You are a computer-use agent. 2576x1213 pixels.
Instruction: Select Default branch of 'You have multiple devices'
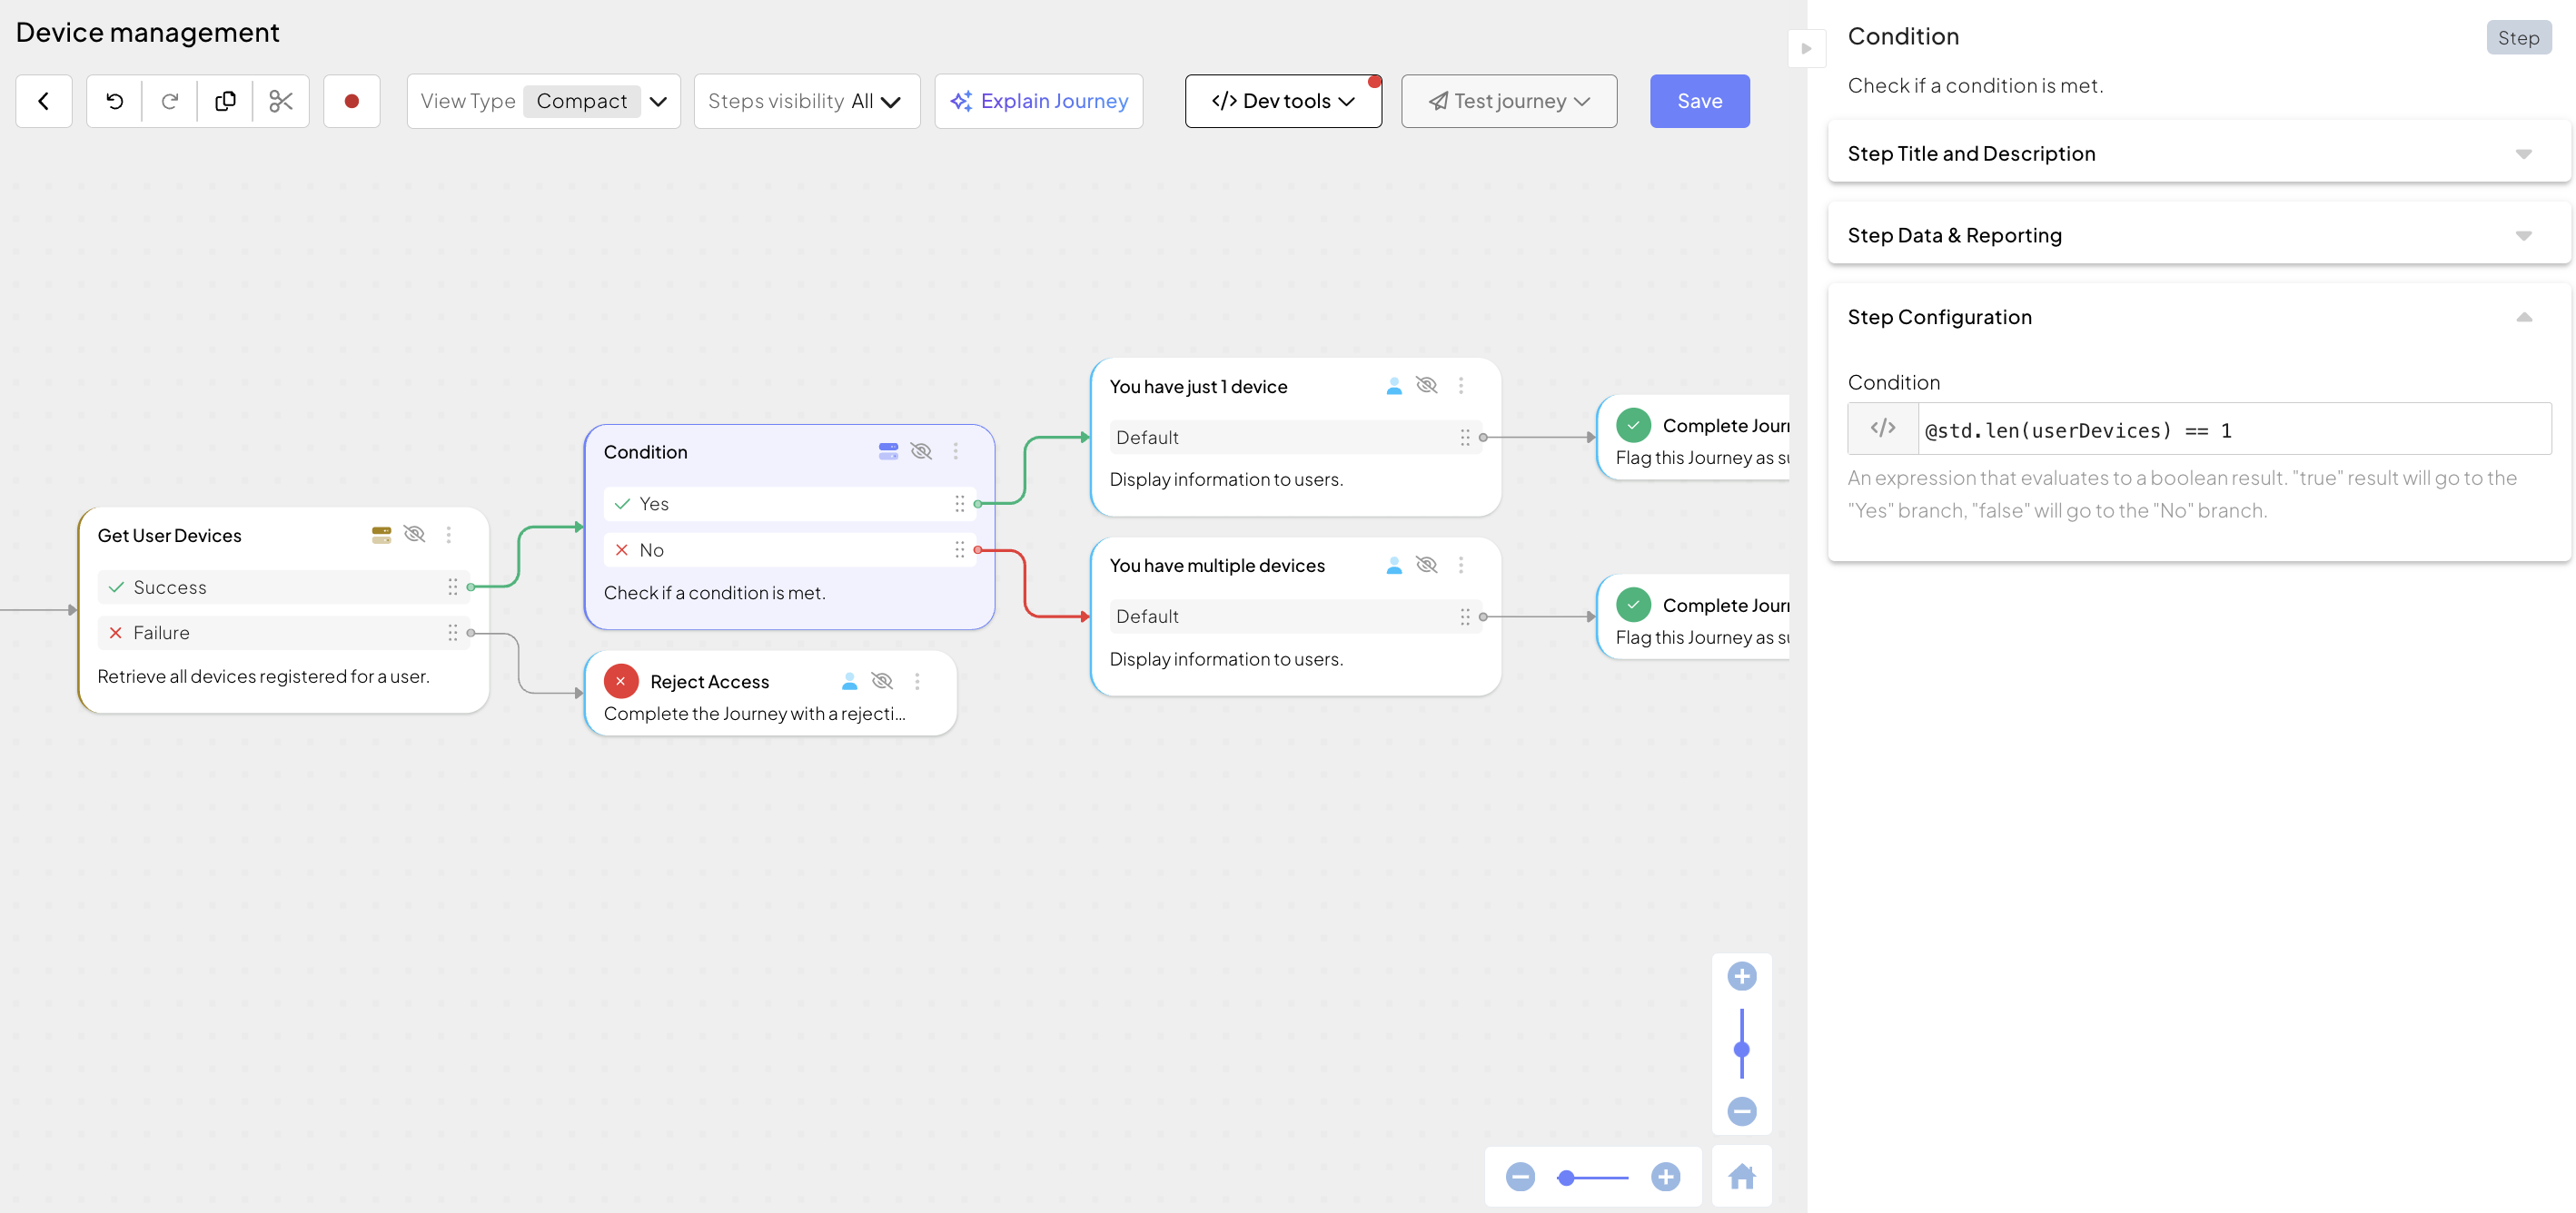[1295, 616]
